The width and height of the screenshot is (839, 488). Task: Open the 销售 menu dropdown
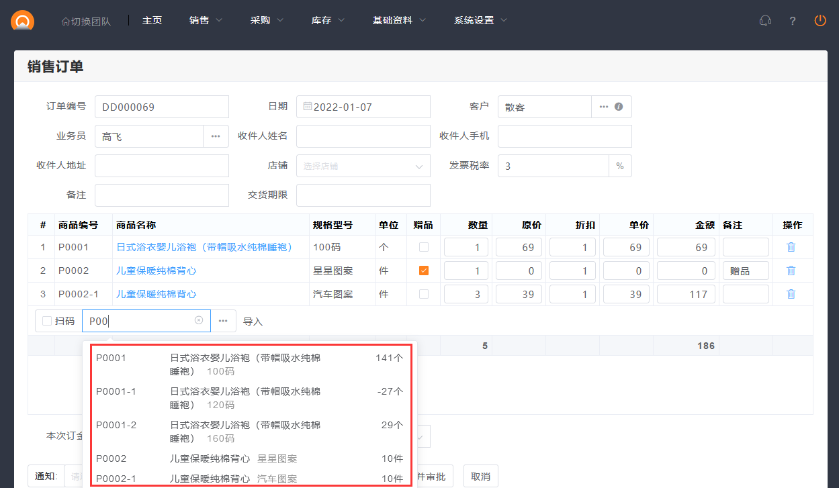pos(206,21)
